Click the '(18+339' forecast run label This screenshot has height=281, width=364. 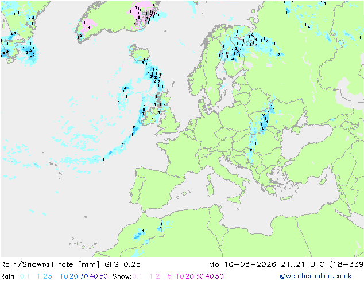tap(346, 264)
